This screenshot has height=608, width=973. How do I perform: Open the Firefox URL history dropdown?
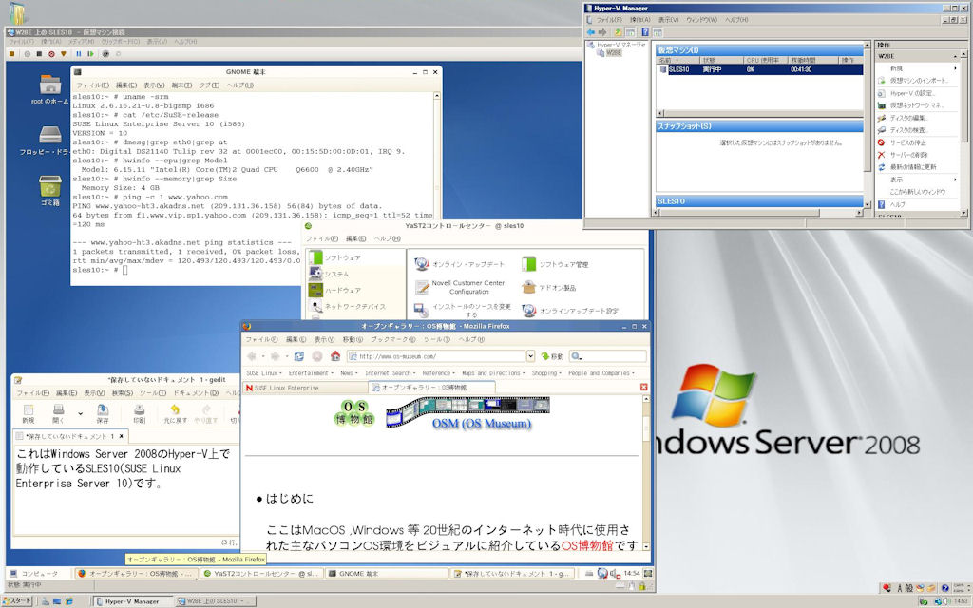(530, 356)
